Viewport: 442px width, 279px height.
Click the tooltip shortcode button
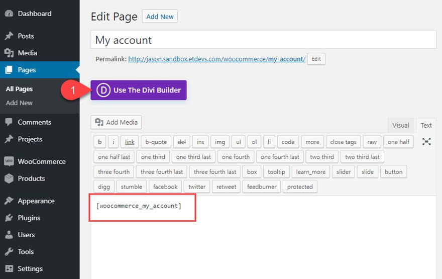click(x=276, y=172)
